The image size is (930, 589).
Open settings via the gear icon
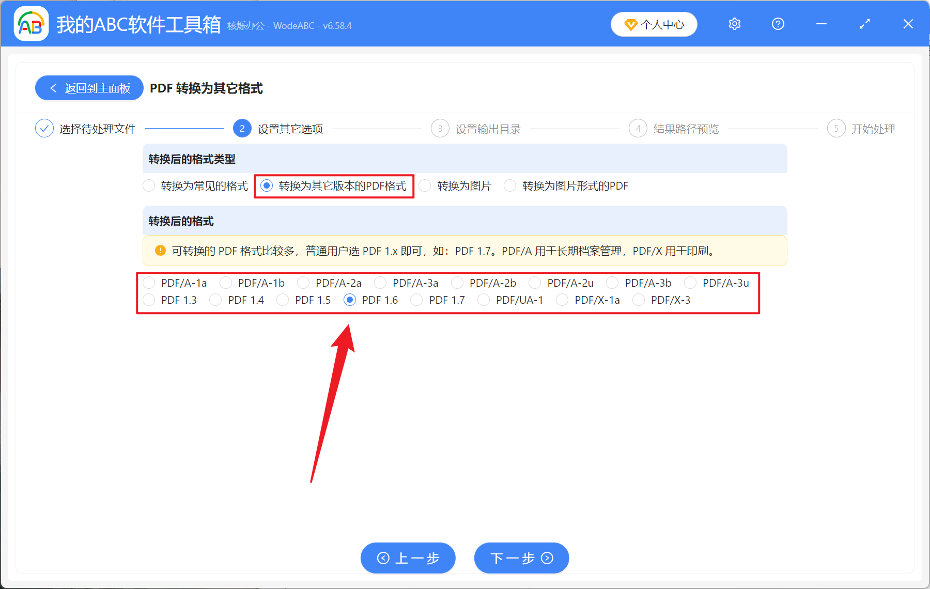click(x=734, y=24)
